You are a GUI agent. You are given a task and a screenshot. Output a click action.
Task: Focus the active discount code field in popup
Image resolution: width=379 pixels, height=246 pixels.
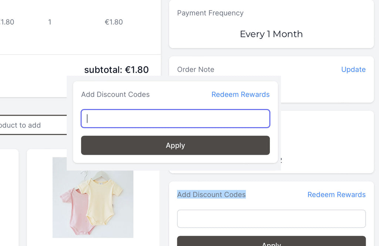175,119
